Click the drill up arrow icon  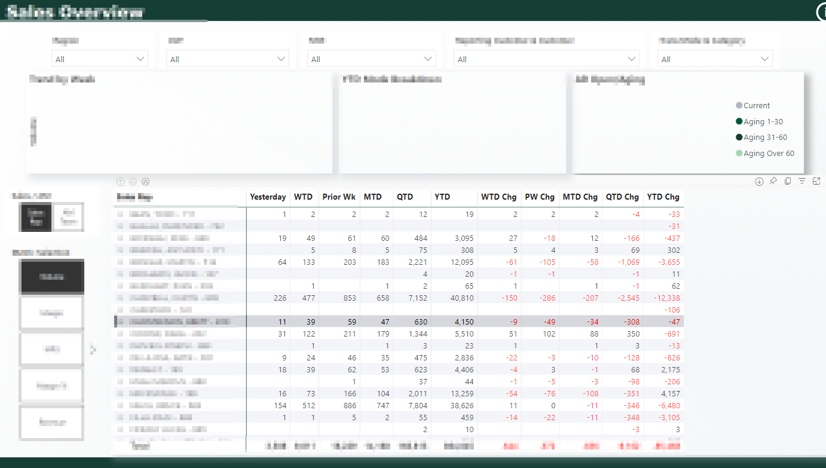[x=120, y=182]
